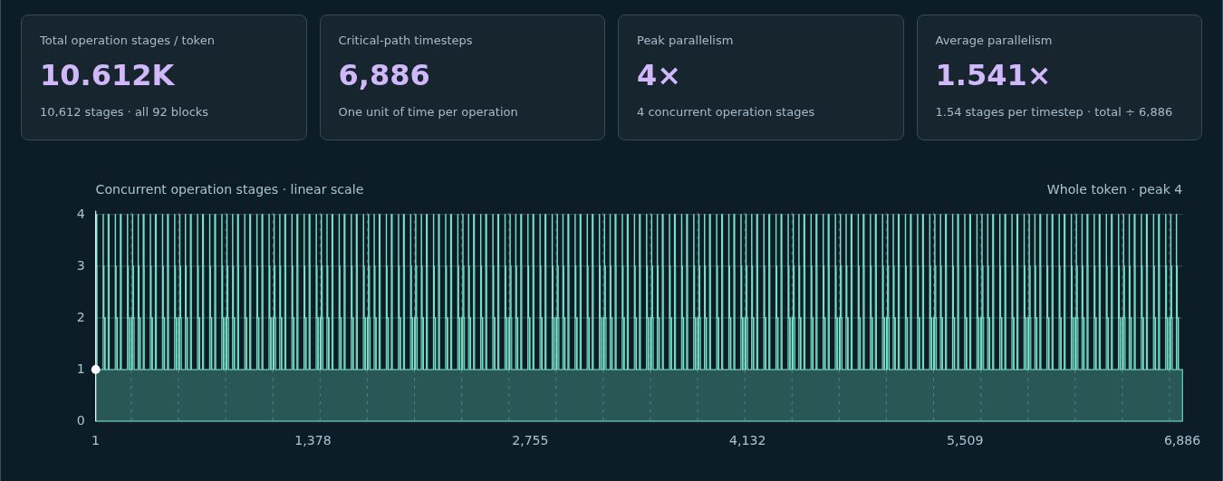Click the large '6,886' card value
This screenshot has height=481, width=1223.
pyautogui.click(x=384, y=75)
